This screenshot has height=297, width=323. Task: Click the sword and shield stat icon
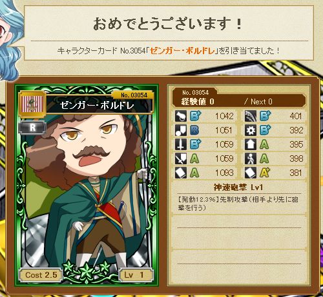(x=181, y=158)
